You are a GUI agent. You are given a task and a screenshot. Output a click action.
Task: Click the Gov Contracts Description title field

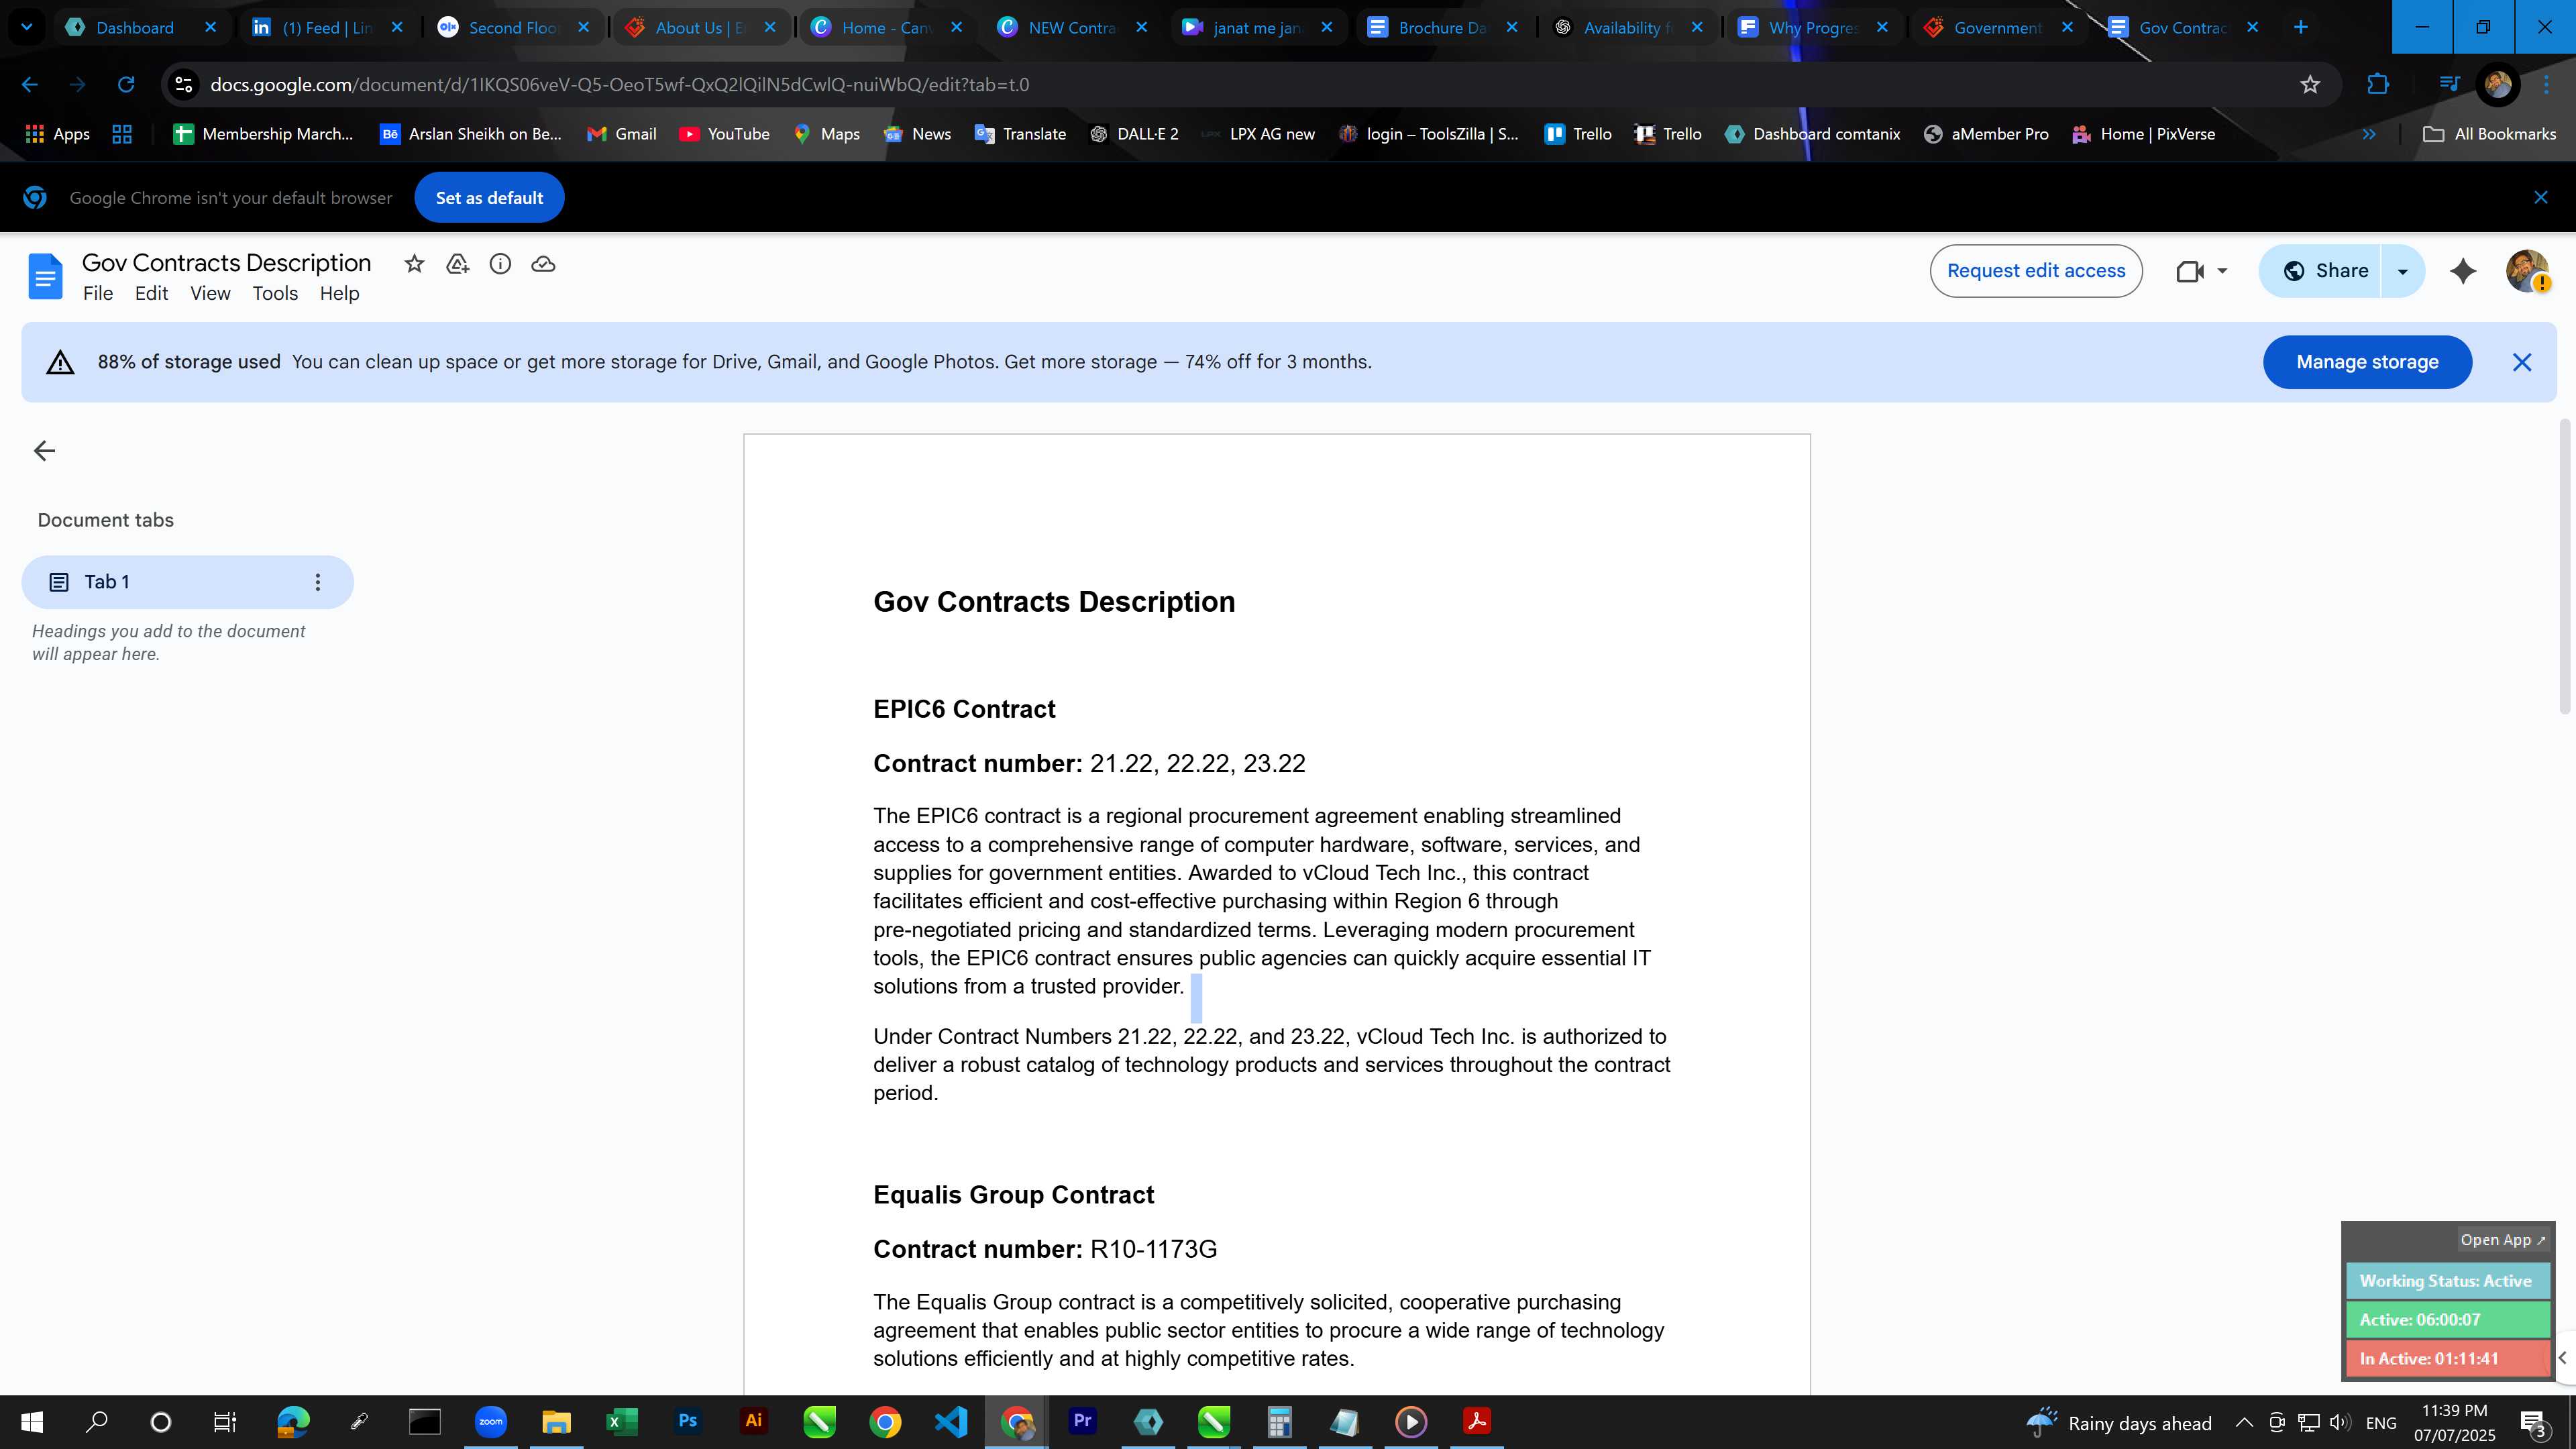(x=226, y=263)
